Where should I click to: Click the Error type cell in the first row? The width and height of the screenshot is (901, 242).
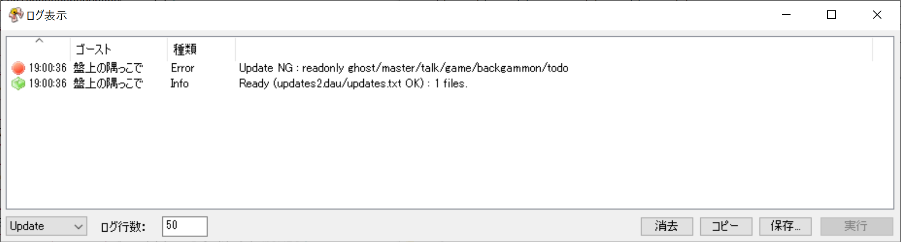pos(183,68)
